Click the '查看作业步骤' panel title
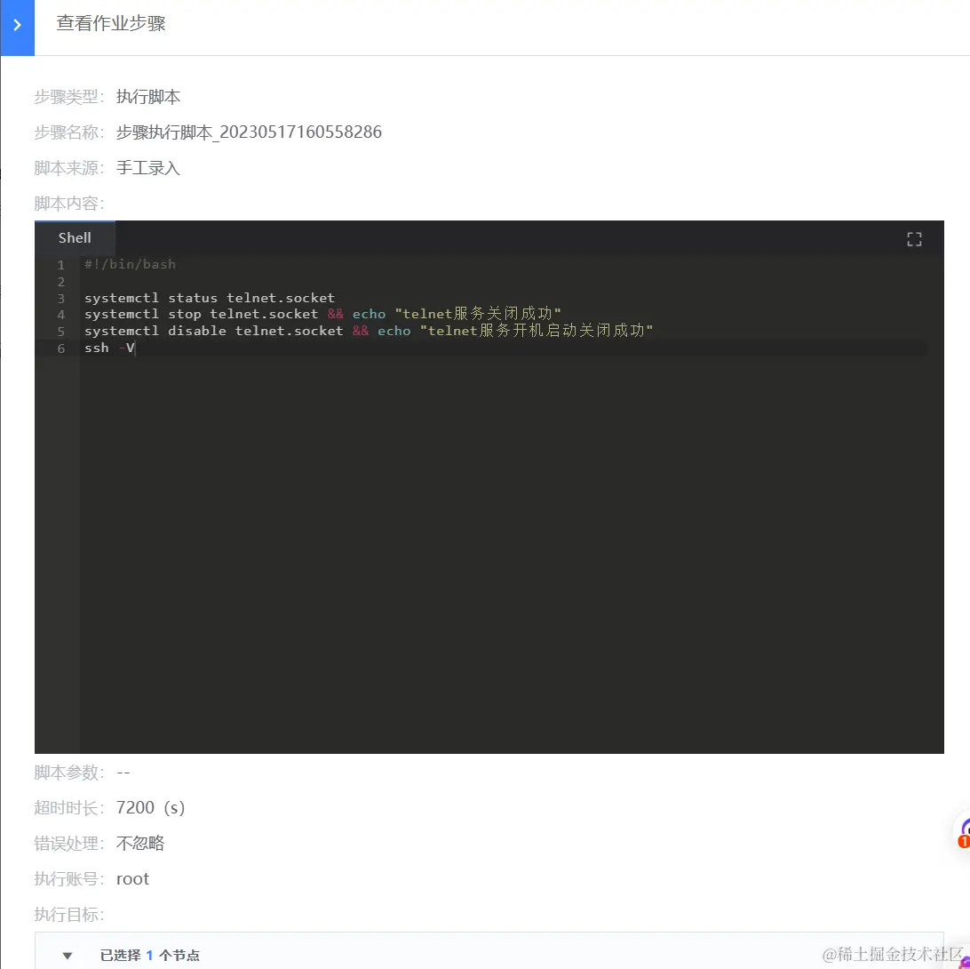 tap(111, 23)
